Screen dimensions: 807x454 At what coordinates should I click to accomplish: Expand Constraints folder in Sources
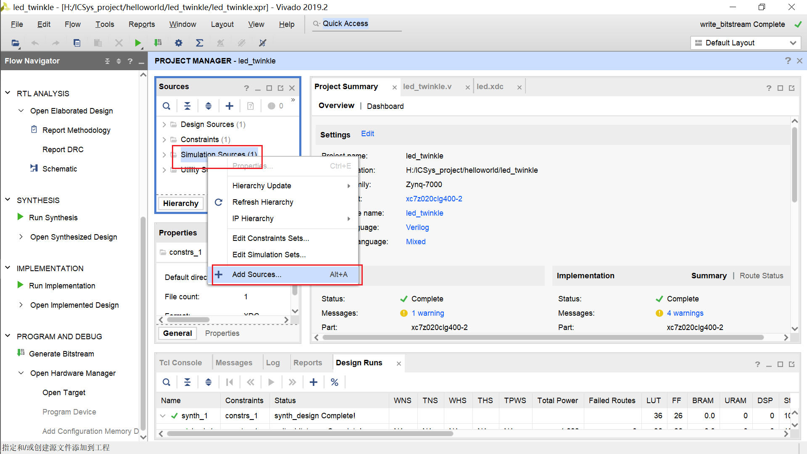[164, 140]
